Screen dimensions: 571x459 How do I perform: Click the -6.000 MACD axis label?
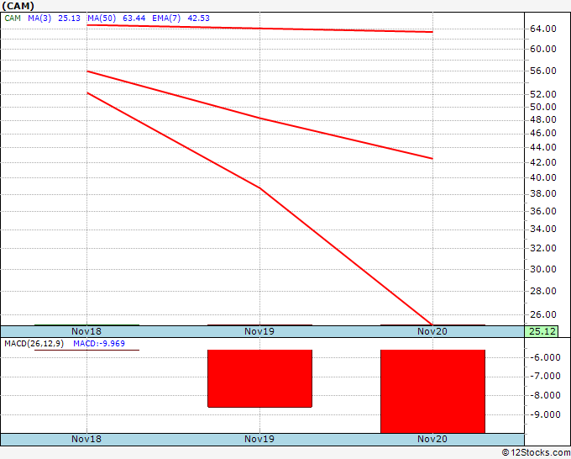click(x=545, y=357)
